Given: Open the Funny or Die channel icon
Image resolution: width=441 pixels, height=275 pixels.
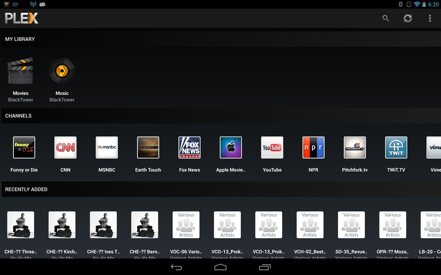Looking at the screenshot, I should [x=24, y=147].
